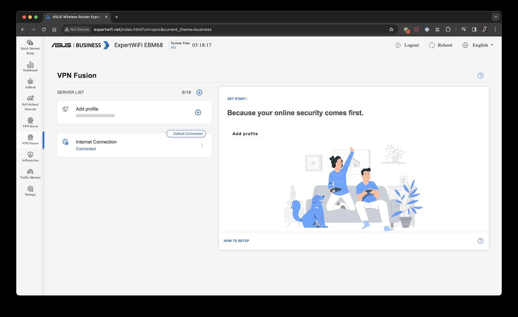Expand the Internet Connection entry
The height and width of the screenshot is (317, 518).
coord(202,145)
